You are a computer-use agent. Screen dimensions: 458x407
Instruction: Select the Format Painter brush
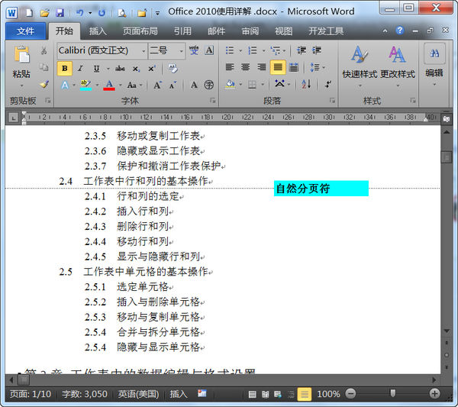[44, 85]
